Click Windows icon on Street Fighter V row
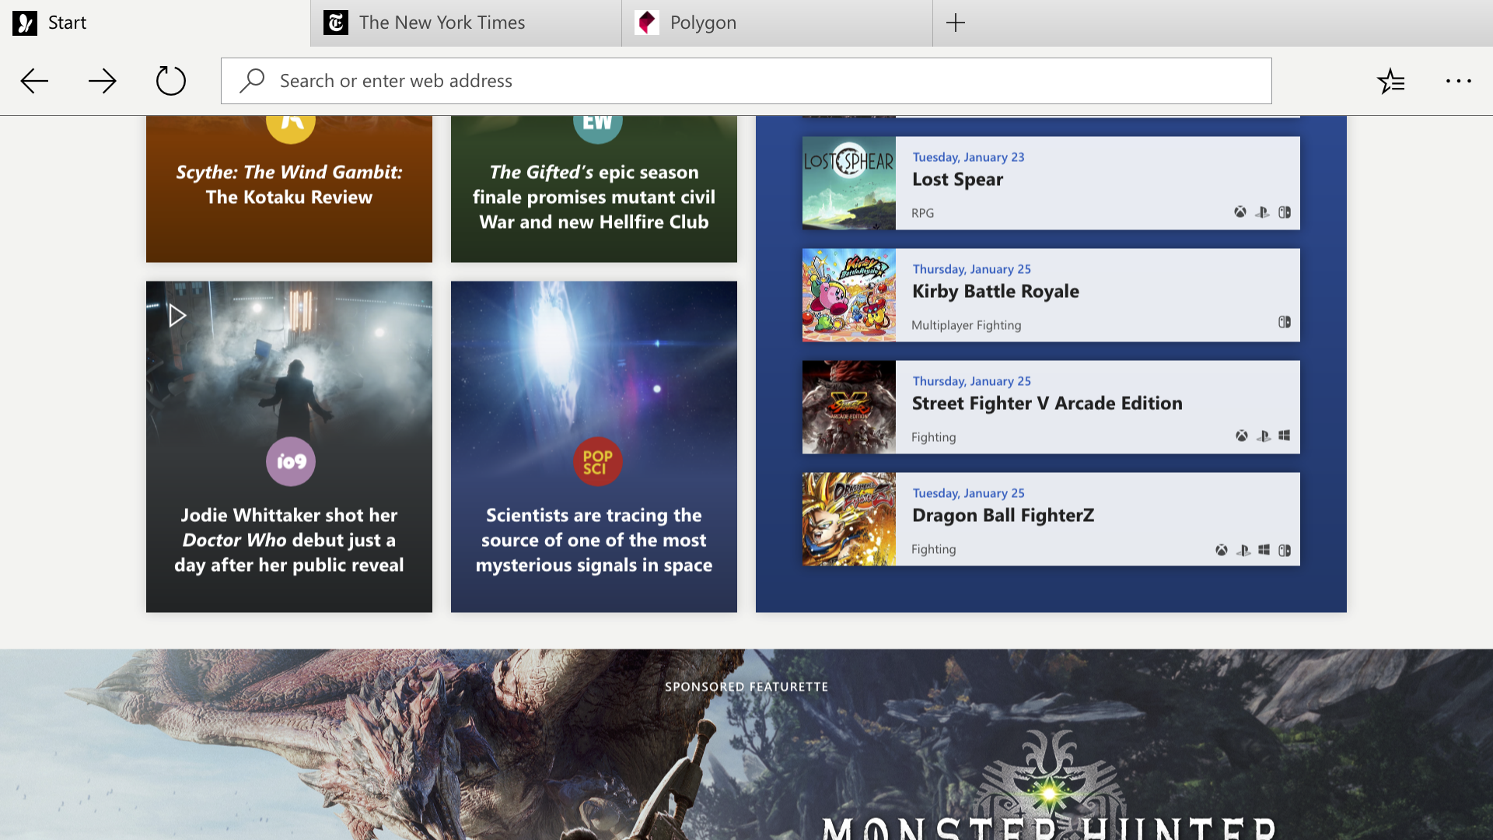Screen dimensions: 1493x840 pyautogui.click(x=1285, y=436)
